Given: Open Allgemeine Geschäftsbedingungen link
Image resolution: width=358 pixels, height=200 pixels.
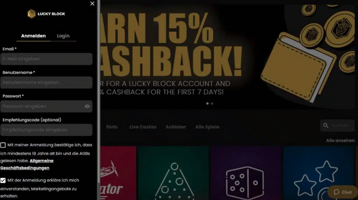Looking at the screenshot, I should pos(27,164).
